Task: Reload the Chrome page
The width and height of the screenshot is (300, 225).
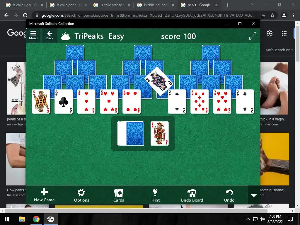Action: [25, 15]
